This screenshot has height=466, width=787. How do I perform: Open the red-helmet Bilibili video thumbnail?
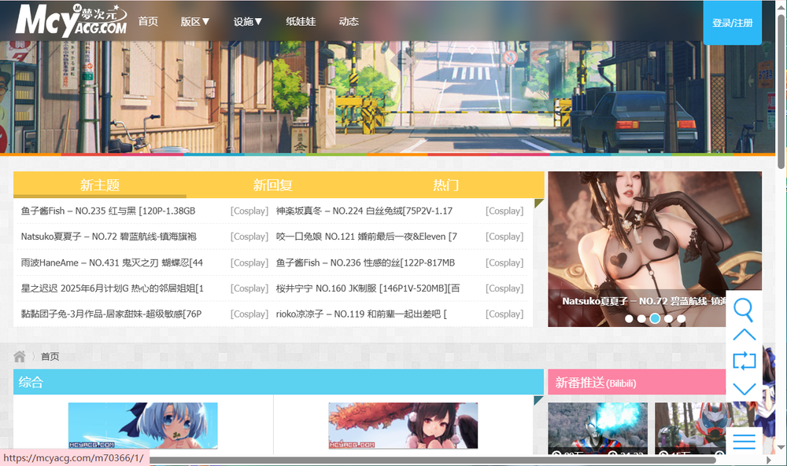point(691,428)
